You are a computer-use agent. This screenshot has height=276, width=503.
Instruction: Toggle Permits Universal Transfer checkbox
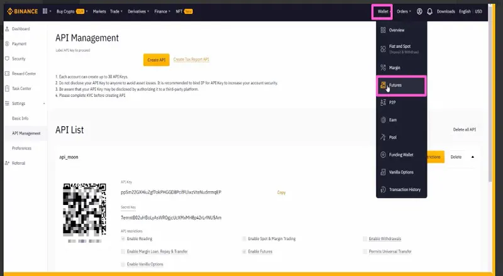tap(365, 251)
